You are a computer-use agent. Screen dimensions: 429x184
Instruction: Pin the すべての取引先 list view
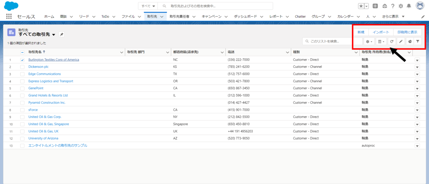pyautogui.click(x=61, y=34)
